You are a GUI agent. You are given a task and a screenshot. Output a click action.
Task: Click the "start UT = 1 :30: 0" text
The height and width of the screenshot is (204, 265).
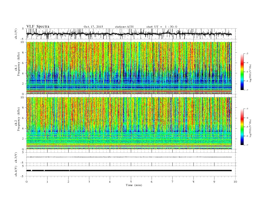162,27
